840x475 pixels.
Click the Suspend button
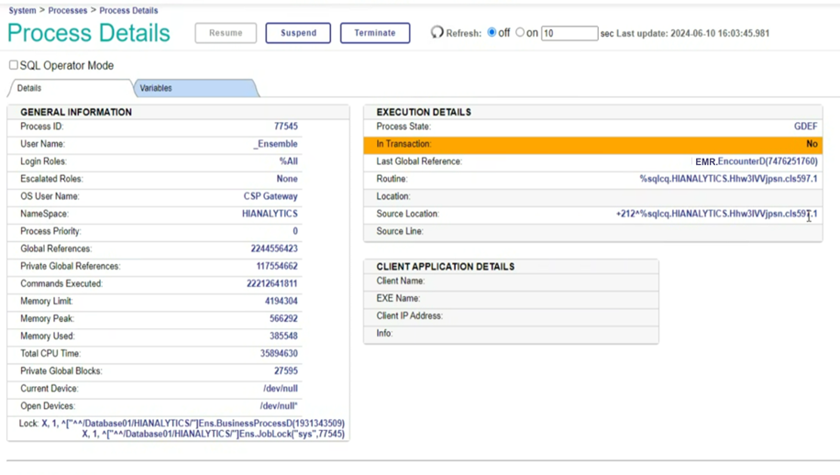point(298,33)
